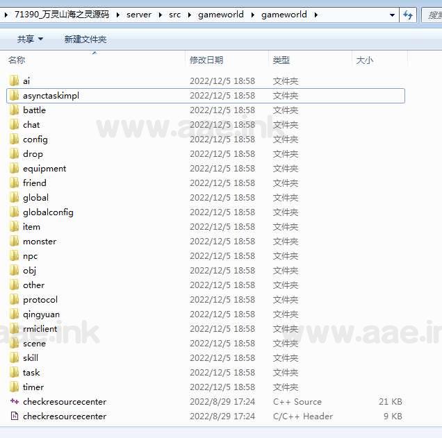Navigate to the last gameworld breadcrumb
442x438 pixels.
[284, 15]
